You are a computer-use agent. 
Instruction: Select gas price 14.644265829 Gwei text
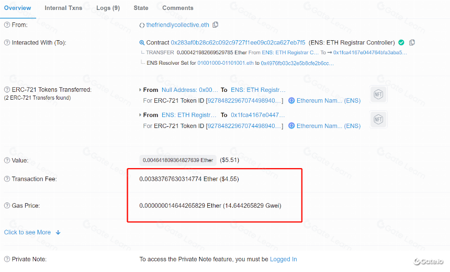tap(252, 206)
